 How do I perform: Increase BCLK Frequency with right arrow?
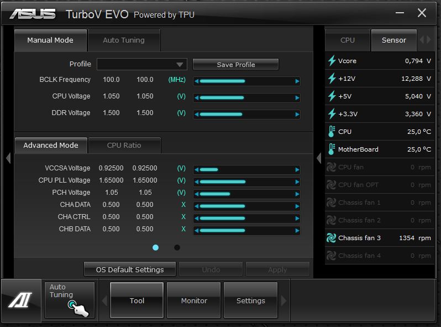(x=297, y=81)
